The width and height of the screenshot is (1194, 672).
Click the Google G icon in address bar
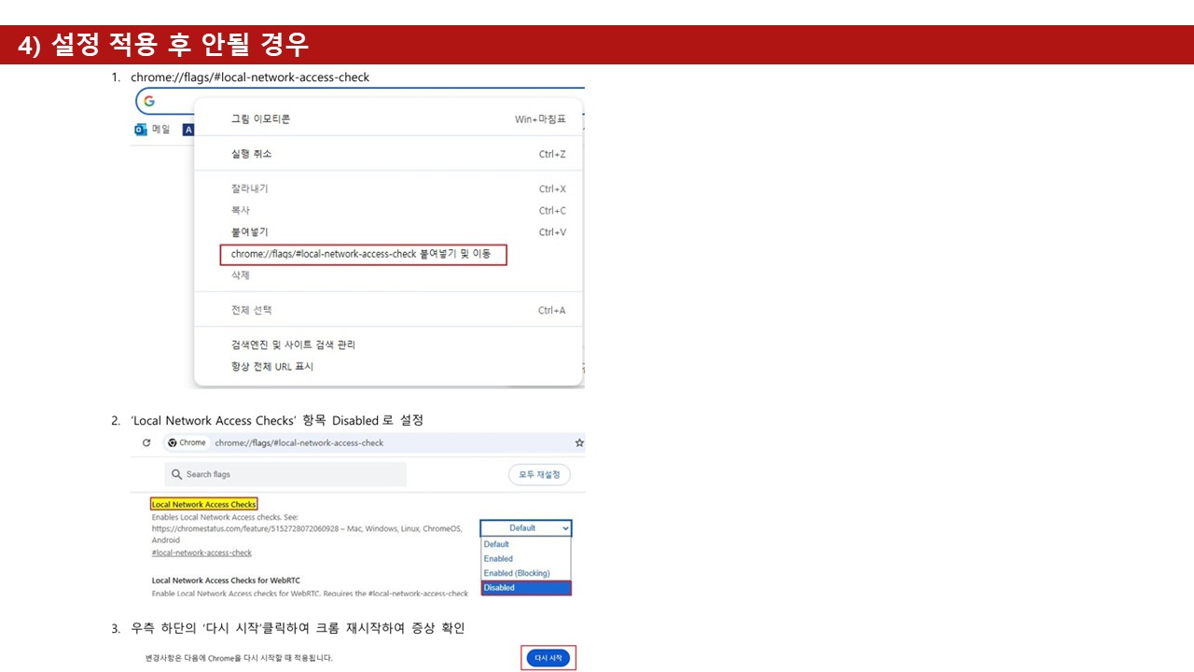[149, 101]
